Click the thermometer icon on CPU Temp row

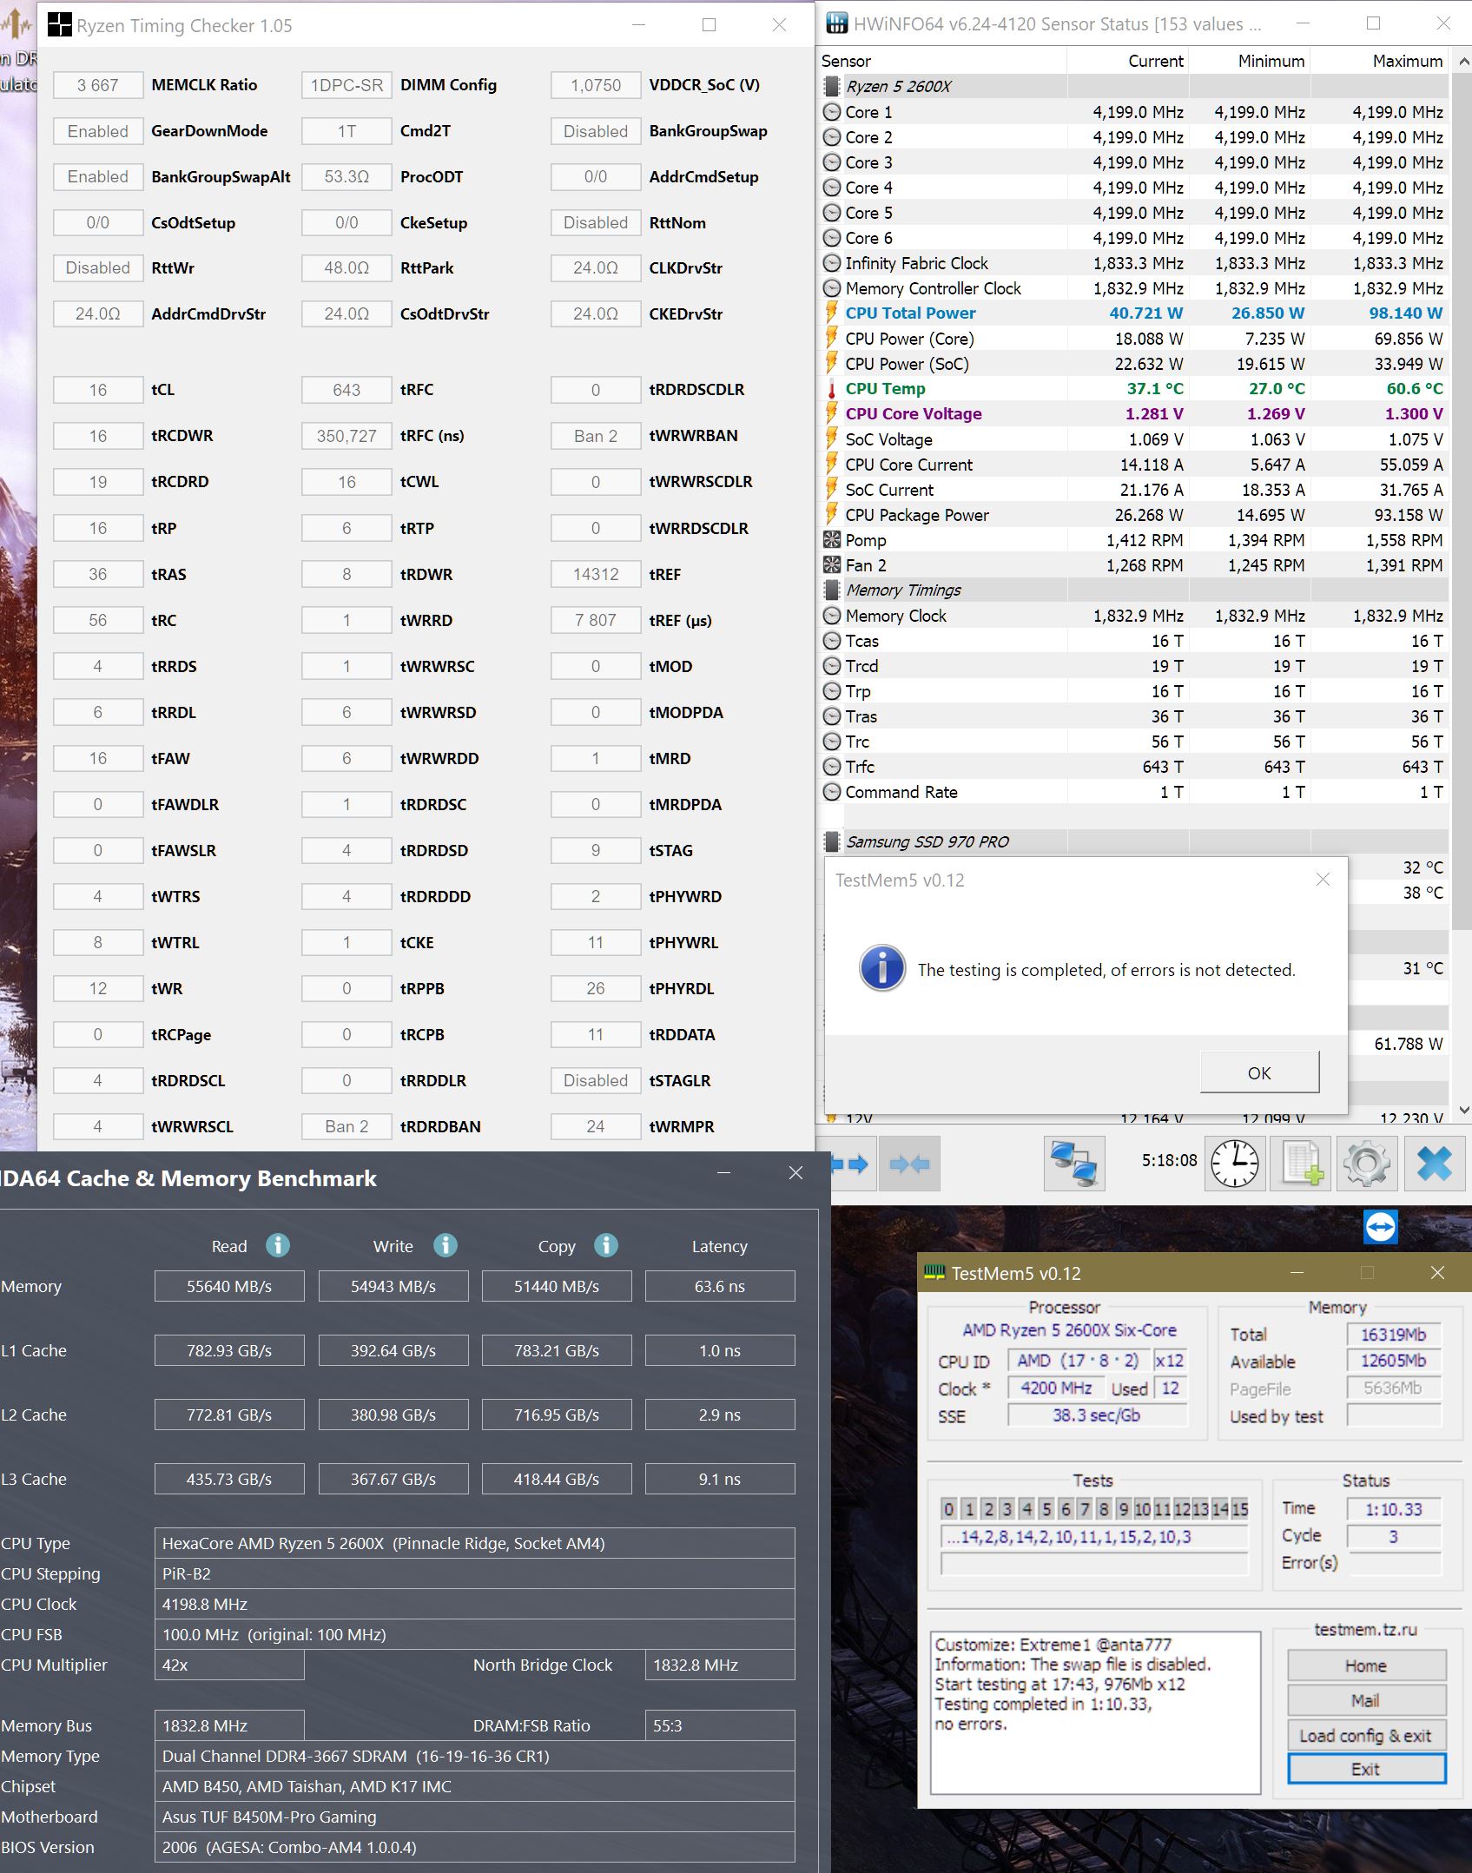pyautogui.click(x=832, y=389)
